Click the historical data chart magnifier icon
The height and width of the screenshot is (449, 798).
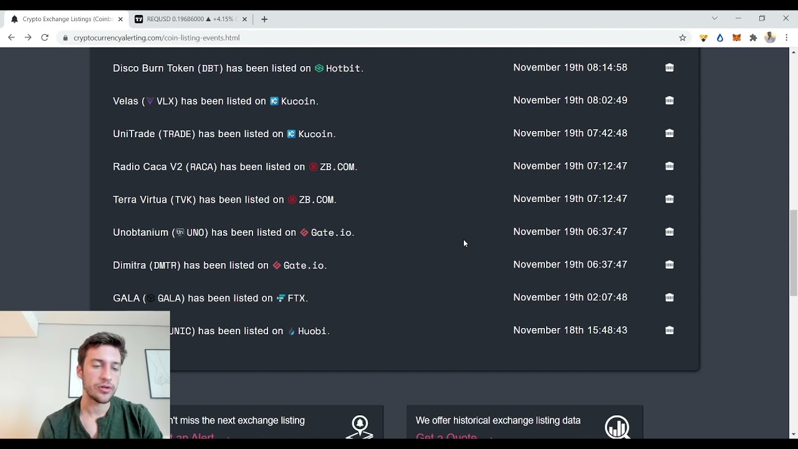617,427
